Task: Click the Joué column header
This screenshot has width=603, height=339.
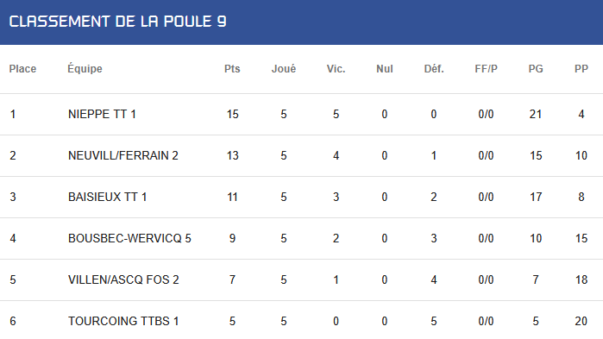Action: click(x=284, y=69)
